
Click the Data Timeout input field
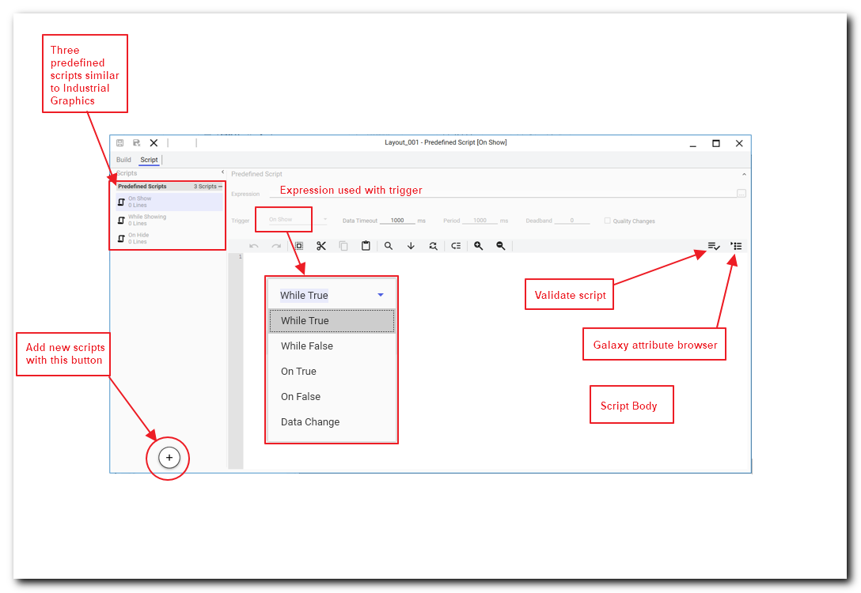pos(397,221)
